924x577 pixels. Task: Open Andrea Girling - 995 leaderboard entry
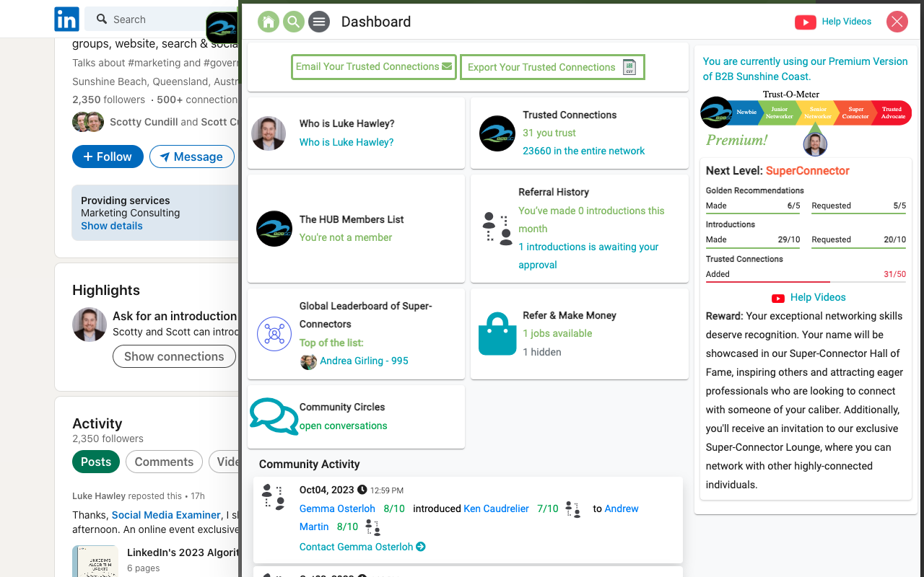click(364, 361)
